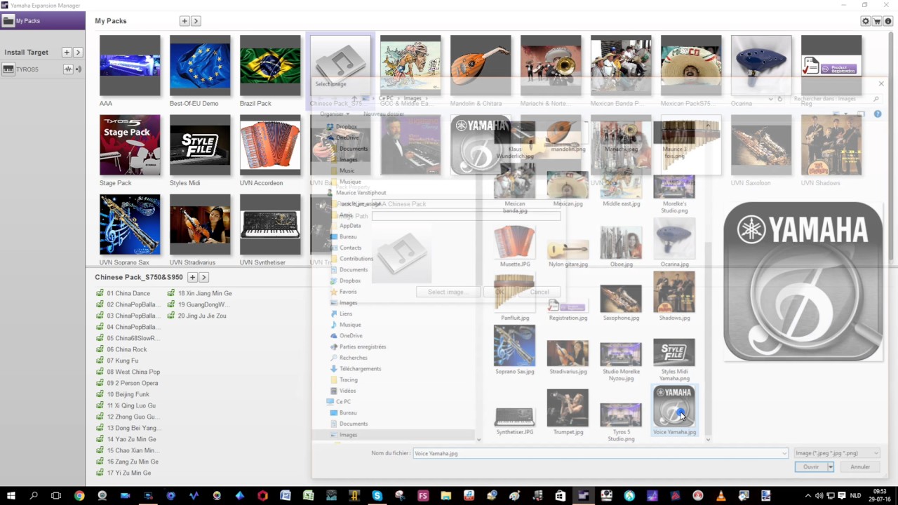Select the AAA pack thumbnail
Viewport: 898px width, 505px height.
[x=130, y=65]
